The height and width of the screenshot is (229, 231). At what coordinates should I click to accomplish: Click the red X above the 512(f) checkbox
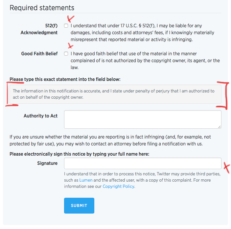71,19
